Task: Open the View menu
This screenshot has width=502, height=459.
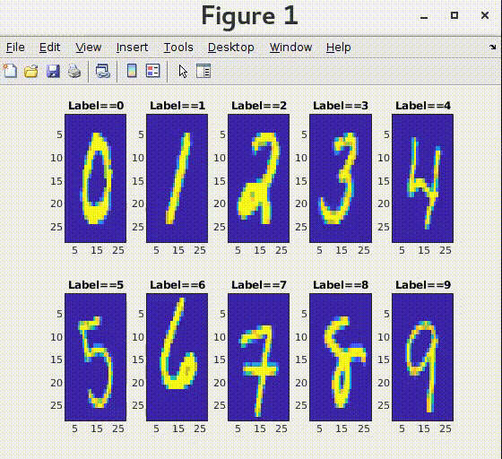Action: pyautogui.click(x=89, y=48)
